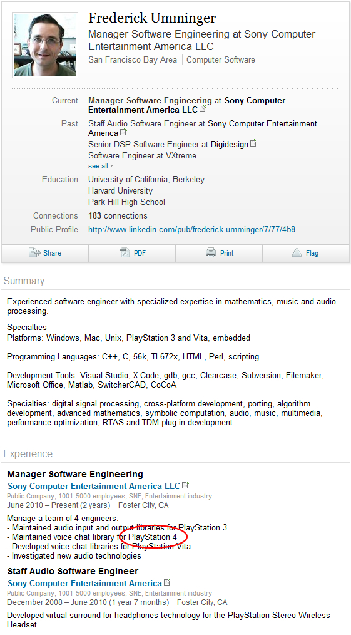Click the 'Experience' section heading

(28, 453)
